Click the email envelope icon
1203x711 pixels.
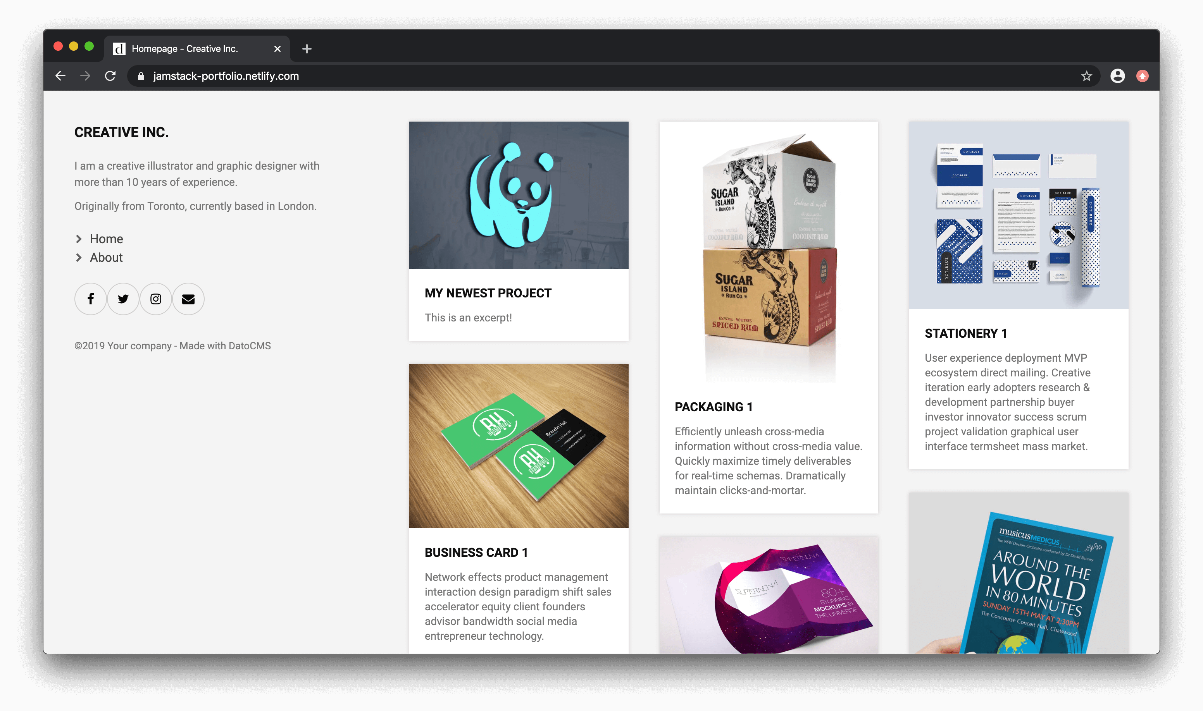[x=188, y=299]
